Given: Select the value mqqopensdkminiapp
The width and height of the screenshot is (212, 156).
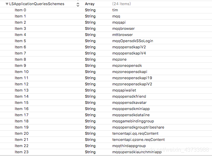Looking at the screenshot, I should click(x=131, y=109).
